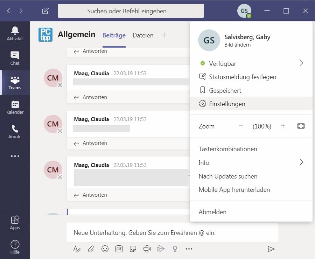The image size is (315, 259).
Task: Open Anrufe phone icon
Action: click(15, 132)
